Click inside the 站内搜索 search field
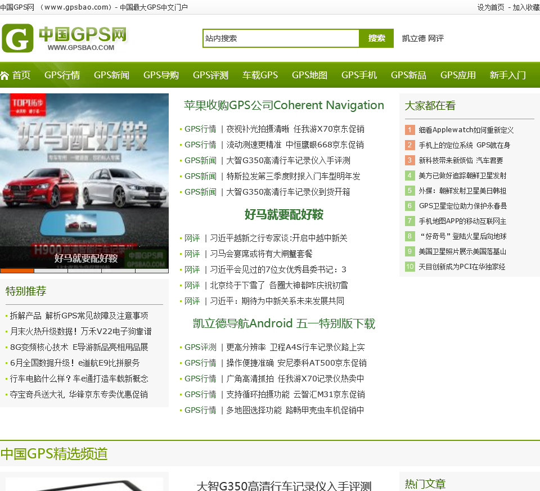The height and width of the screenshot is (491, 540). (281, 38)
